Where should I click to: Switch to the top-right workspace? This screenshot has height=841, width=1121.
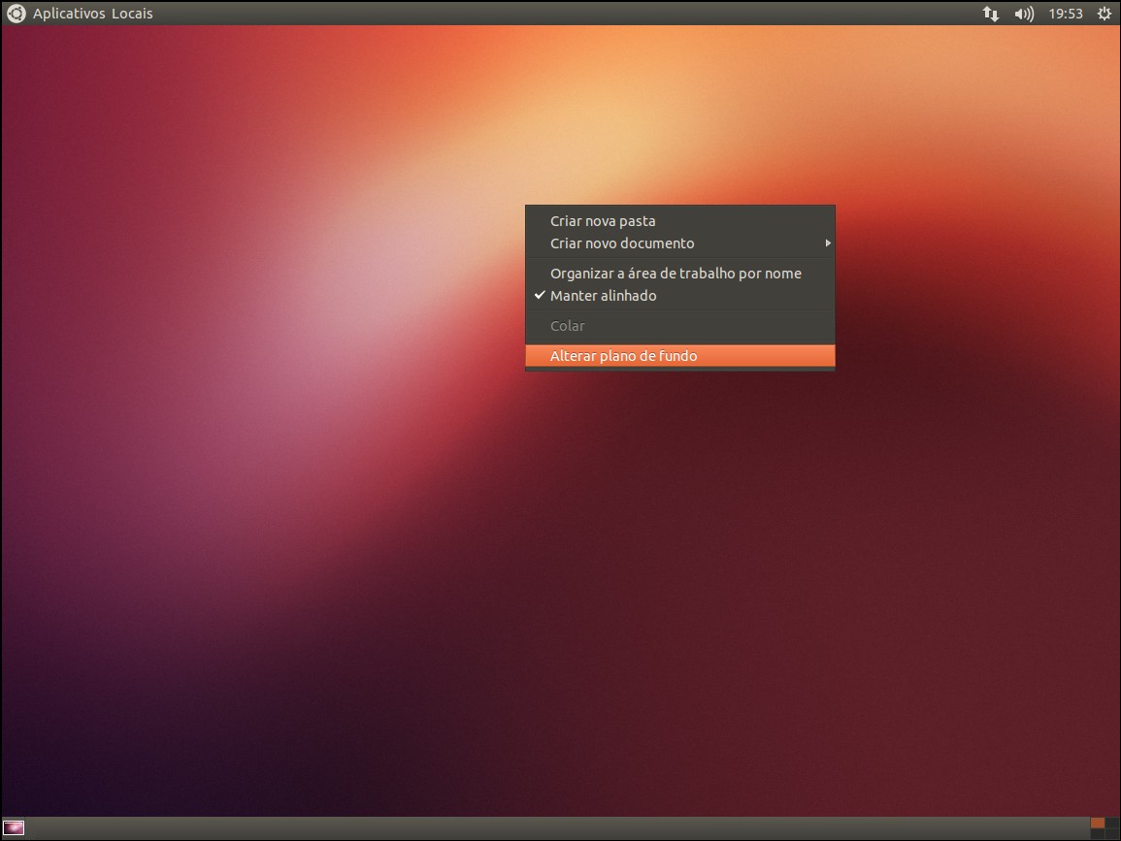[1112, 823]
